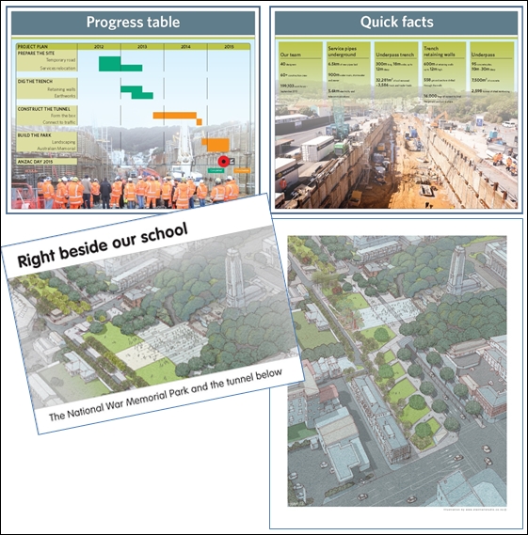This screenshot has height=535, width=528.
Task: Click the "DIG THE TRENCH" row label
Action: click(35, 82)
